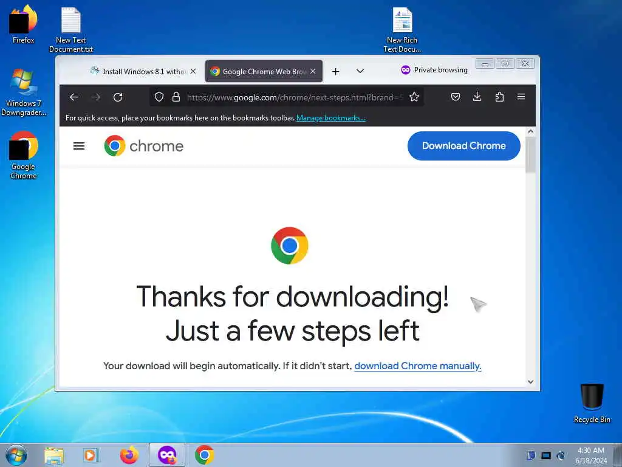Click the network tray icon
The width and height of the screenshot is (622, 467).
[x=546, y=455]
